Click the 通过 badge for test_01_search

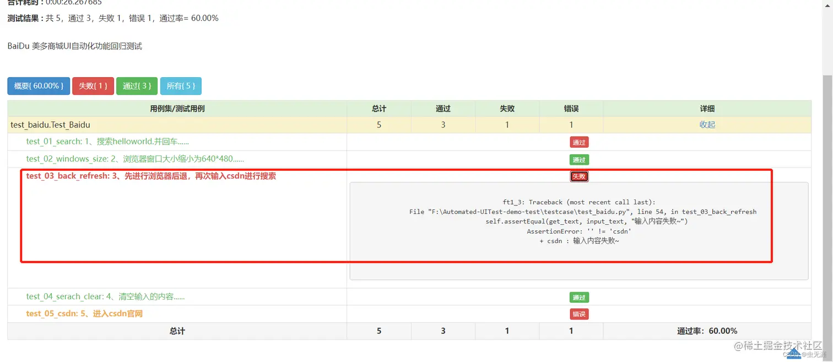tap(579, 142)
